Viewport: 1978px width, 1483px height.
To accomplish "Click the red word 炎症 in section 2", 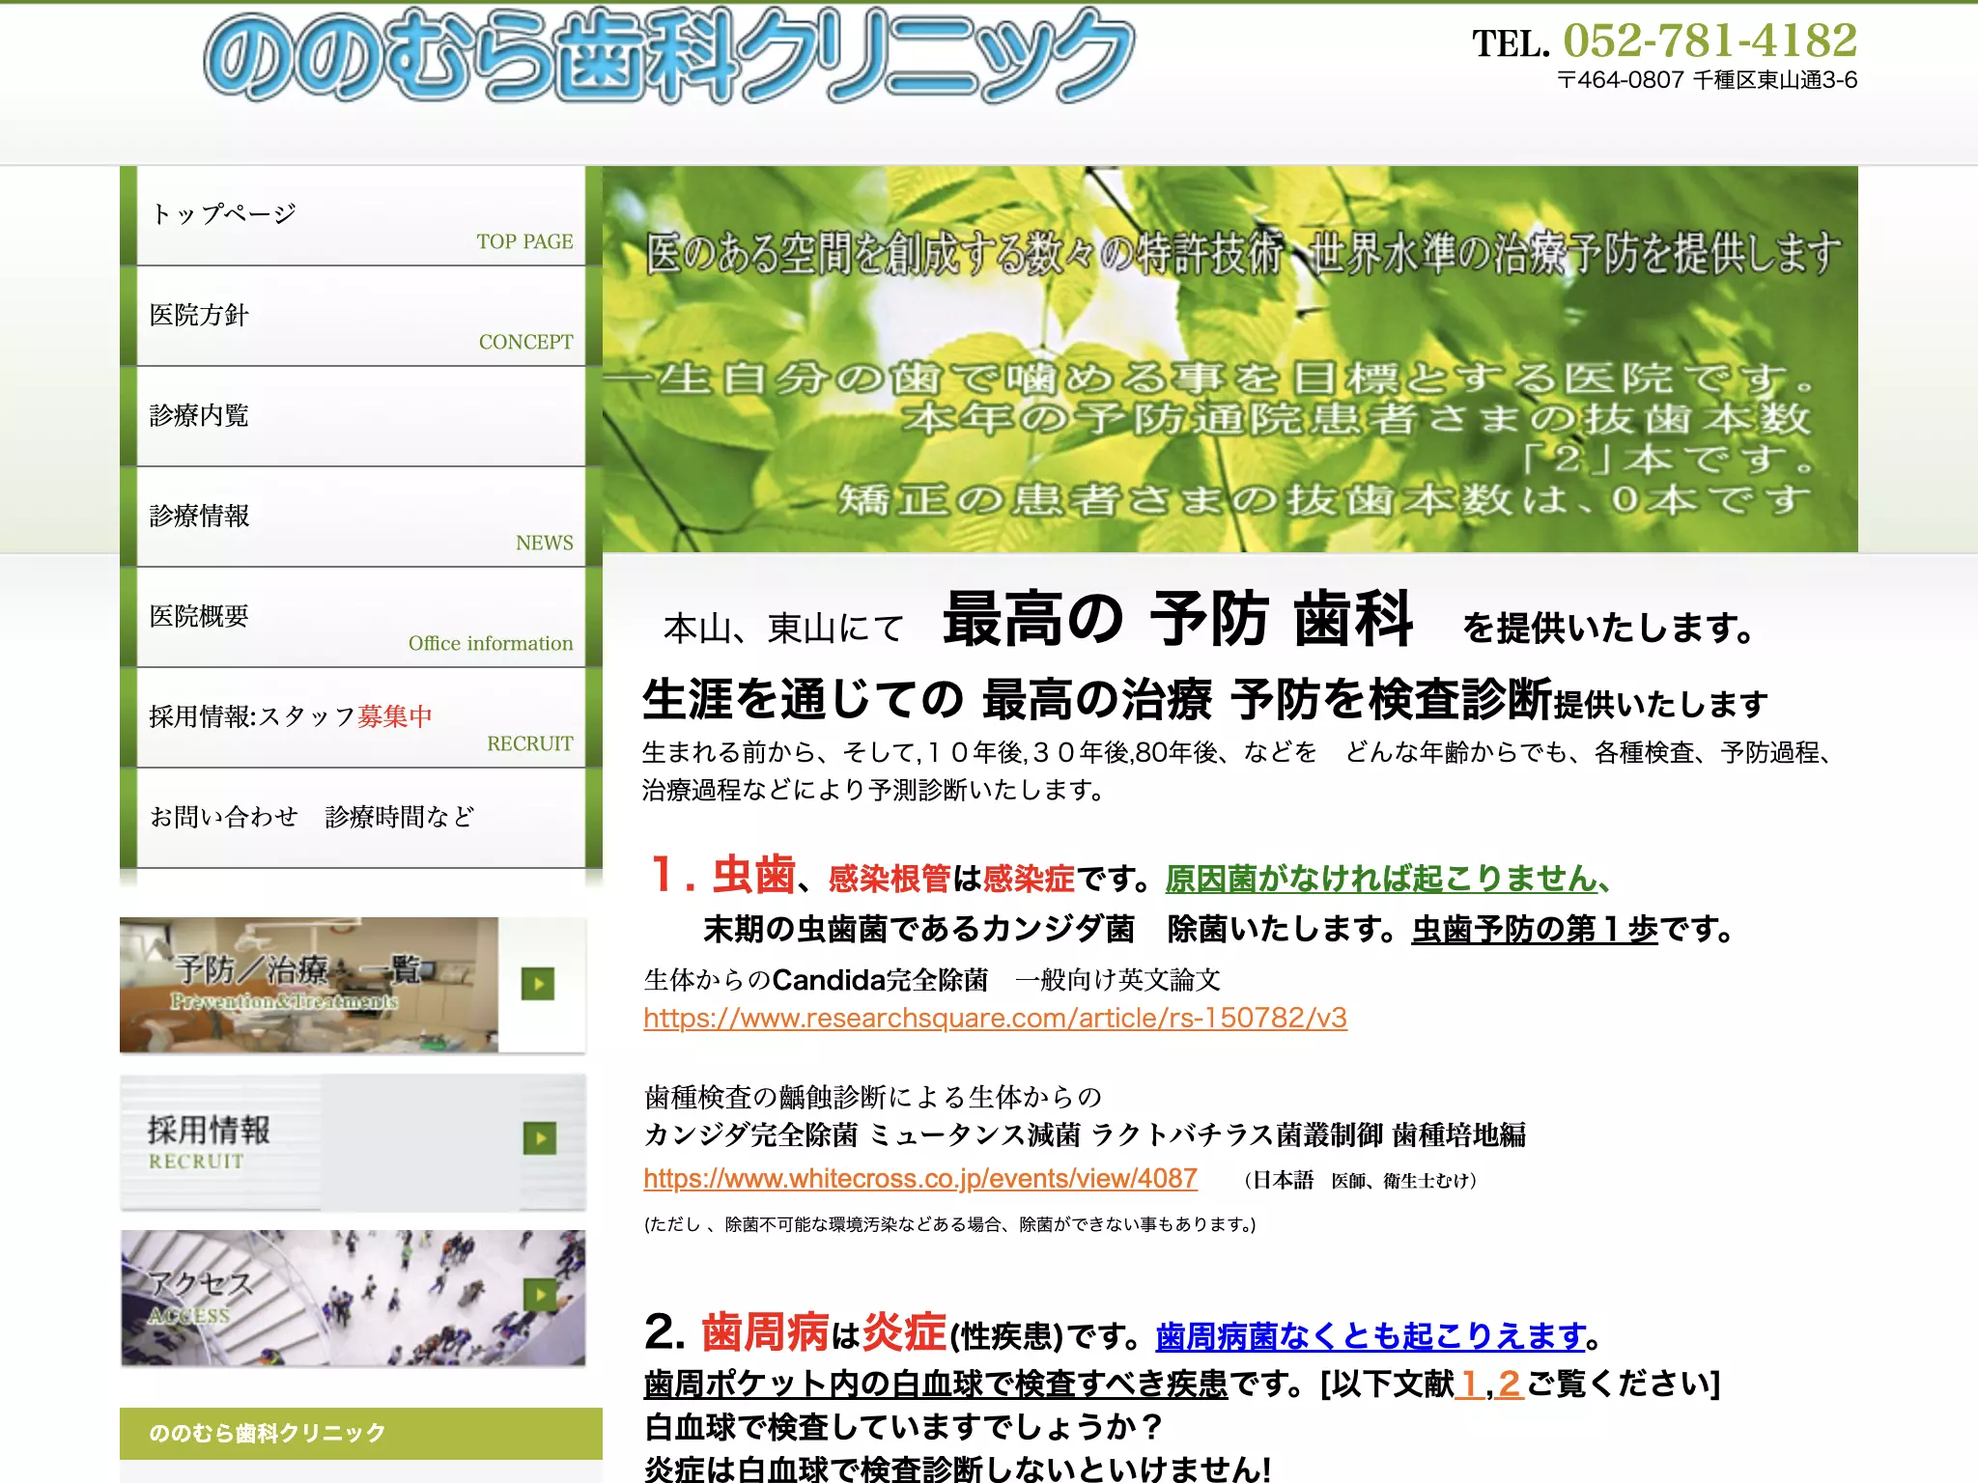I will pyautogui.click(x=904, y=1332).
